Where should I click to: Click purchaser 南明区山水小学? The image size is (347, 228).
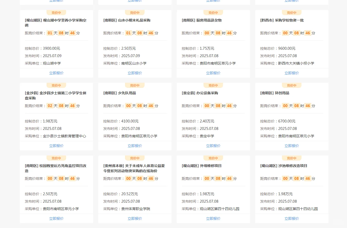click(x=134, y=63)
